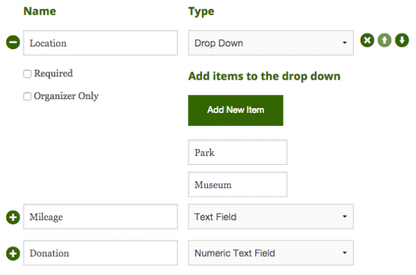Open the Text Field type dropdown
The height and width of the screenshot is (275, 416).
270,216
